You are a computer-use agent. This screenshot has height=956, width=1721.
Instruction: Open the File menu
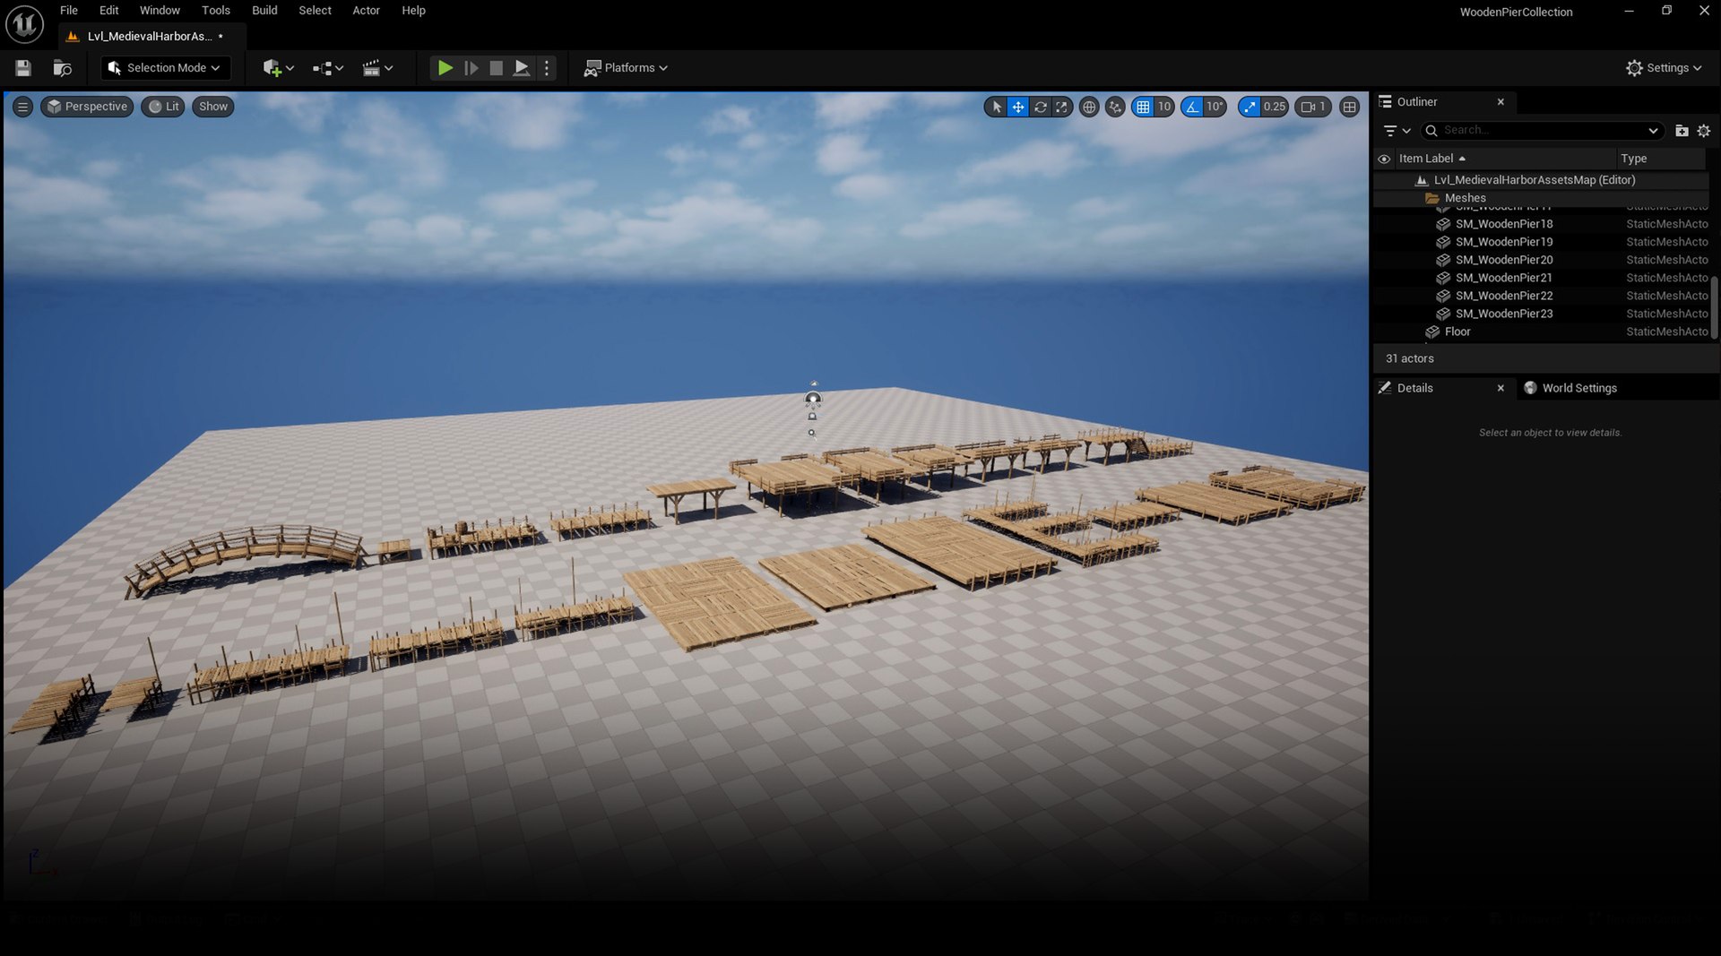[x=69, y=11]
